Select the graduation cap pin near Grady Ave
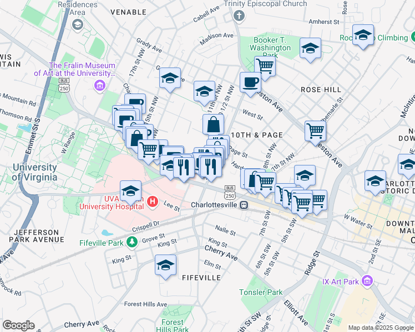This screenshot has width=415, height=332. point(170,79)
